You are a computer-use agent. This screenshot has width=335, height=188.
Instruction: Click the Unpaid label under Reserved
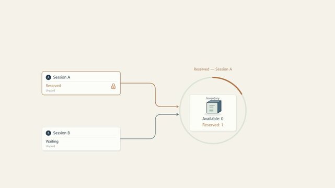[50, 90]
